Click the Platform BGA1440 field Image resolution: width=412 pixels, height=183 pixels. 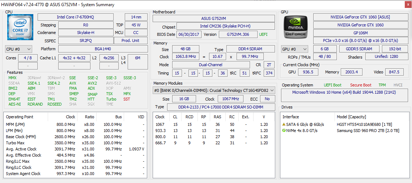103,49
